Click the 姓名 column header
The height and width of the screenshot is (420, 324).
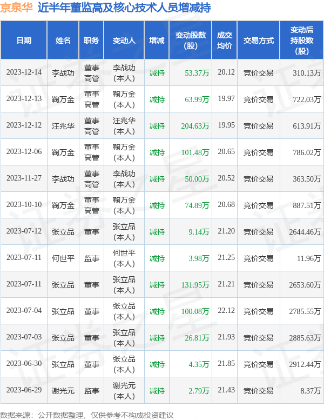tap(63, 41)
